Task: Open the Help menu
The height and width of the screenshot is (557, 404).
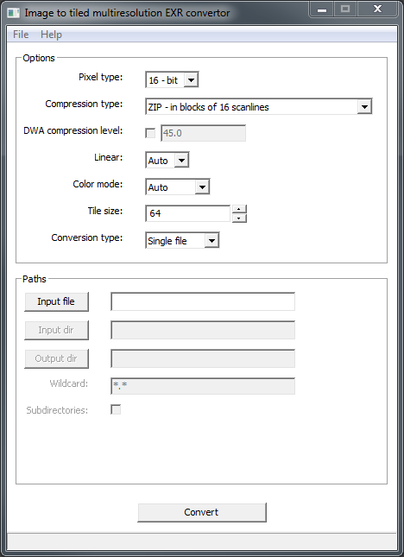Action: click(51, 35)
